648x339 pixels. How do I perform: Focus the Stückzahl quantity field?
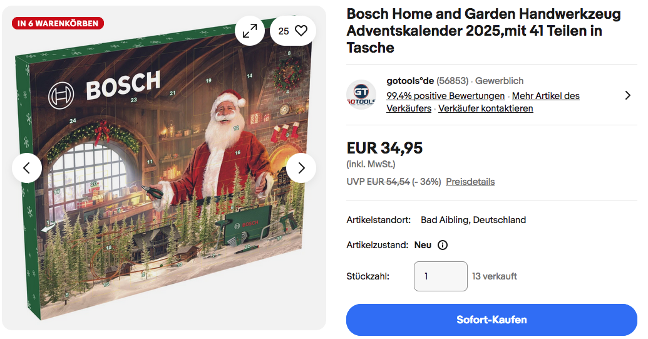(x=441, y=276)
